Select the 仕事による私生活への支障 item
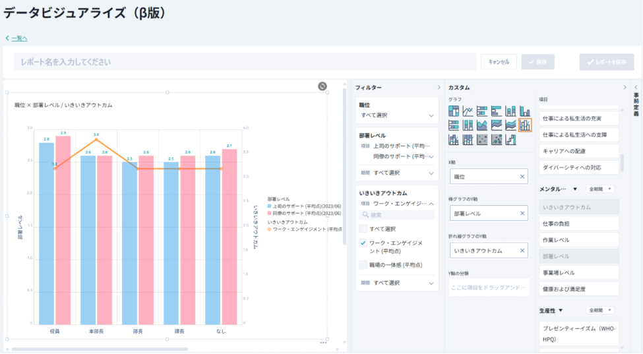 (x=578, y=134)
